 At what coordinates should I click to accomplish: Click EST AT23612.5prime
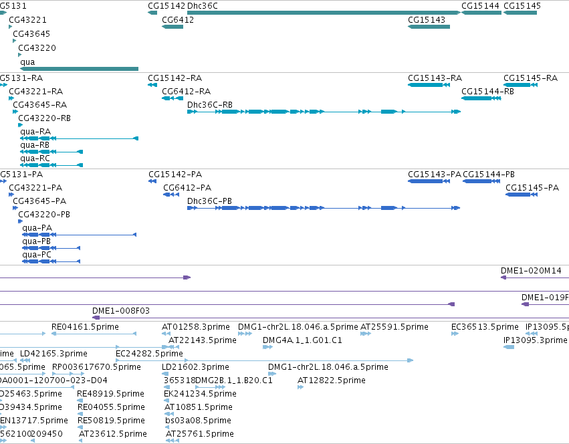[113, 435]
